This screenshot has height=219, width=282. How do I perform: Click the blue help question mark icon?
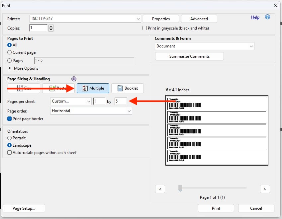tap(267, 17)
